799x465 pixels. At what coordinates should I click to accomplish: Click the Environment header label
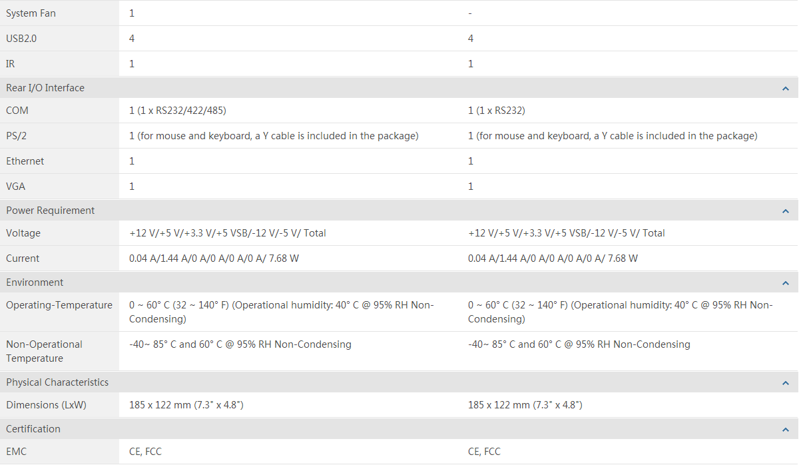tap(35, 282)
